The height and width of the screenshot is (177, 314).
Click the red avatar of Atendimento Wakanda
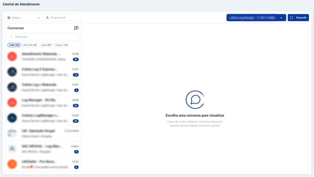(x=12, y=56)
